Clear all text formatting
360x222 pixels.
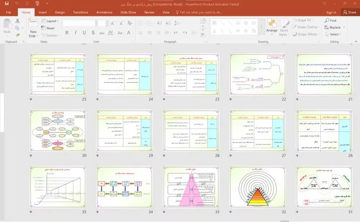point(130,23)
